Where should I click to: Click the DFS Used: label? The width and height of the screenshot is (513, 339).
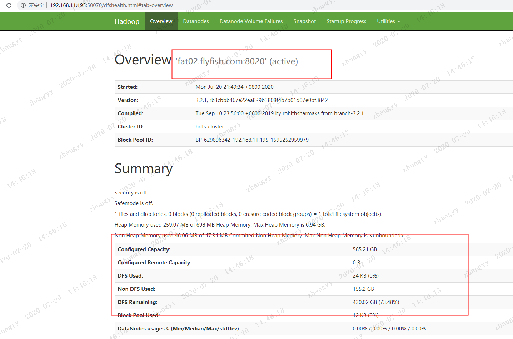(130, 276)
